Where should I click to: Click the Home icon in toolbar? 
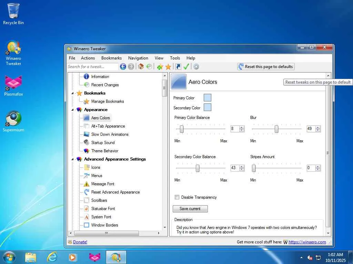coord(141,67)
